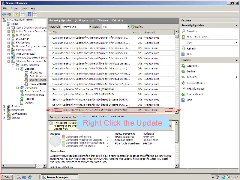The image size is (240, 180).
Task: Select the Print Services role icon
Action: [x=13, y=50]
